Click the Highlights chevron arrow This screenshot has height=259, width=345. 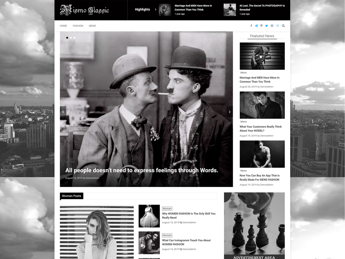click(x=156, y=9)
